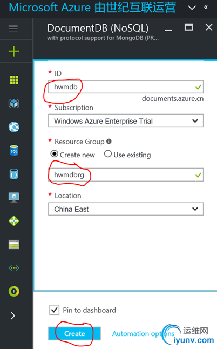
Task: Open App Services globe icon
Action: tap(14, 127)
